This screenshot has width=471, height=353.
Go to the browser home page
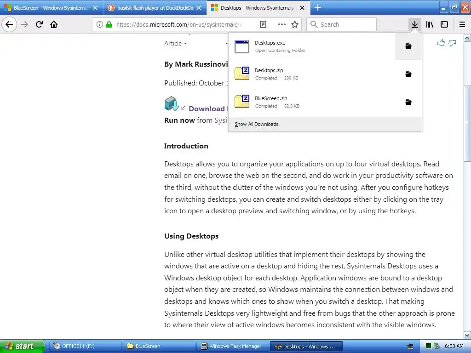54,24
